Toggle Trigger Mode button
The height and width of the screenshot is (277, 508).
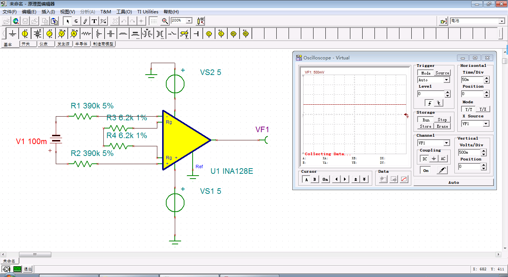pos(426,73)
